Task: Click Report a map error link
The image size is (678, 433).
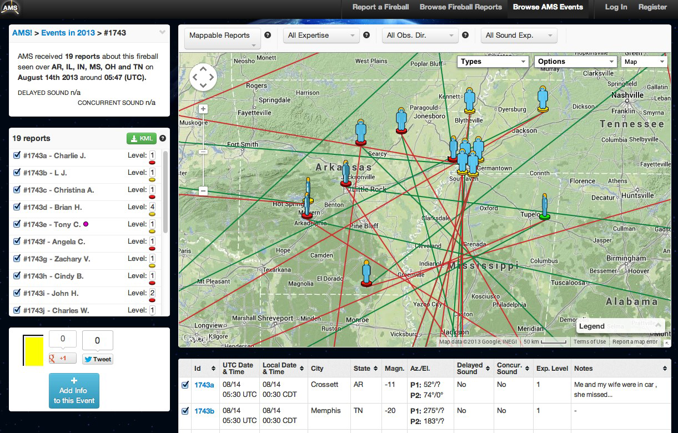Action: tap(635, 342)
